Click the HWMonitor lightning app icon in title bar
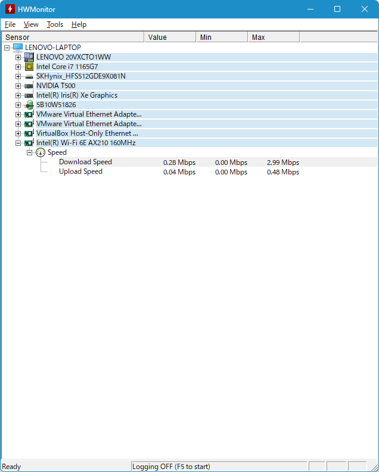The height and width of the screenshot is (472, 379). (10, 9)
